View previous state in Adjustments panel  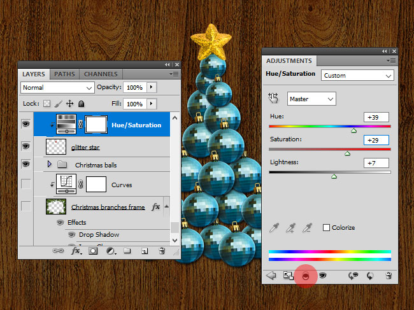pyautogui.click(x=353, y=276)
